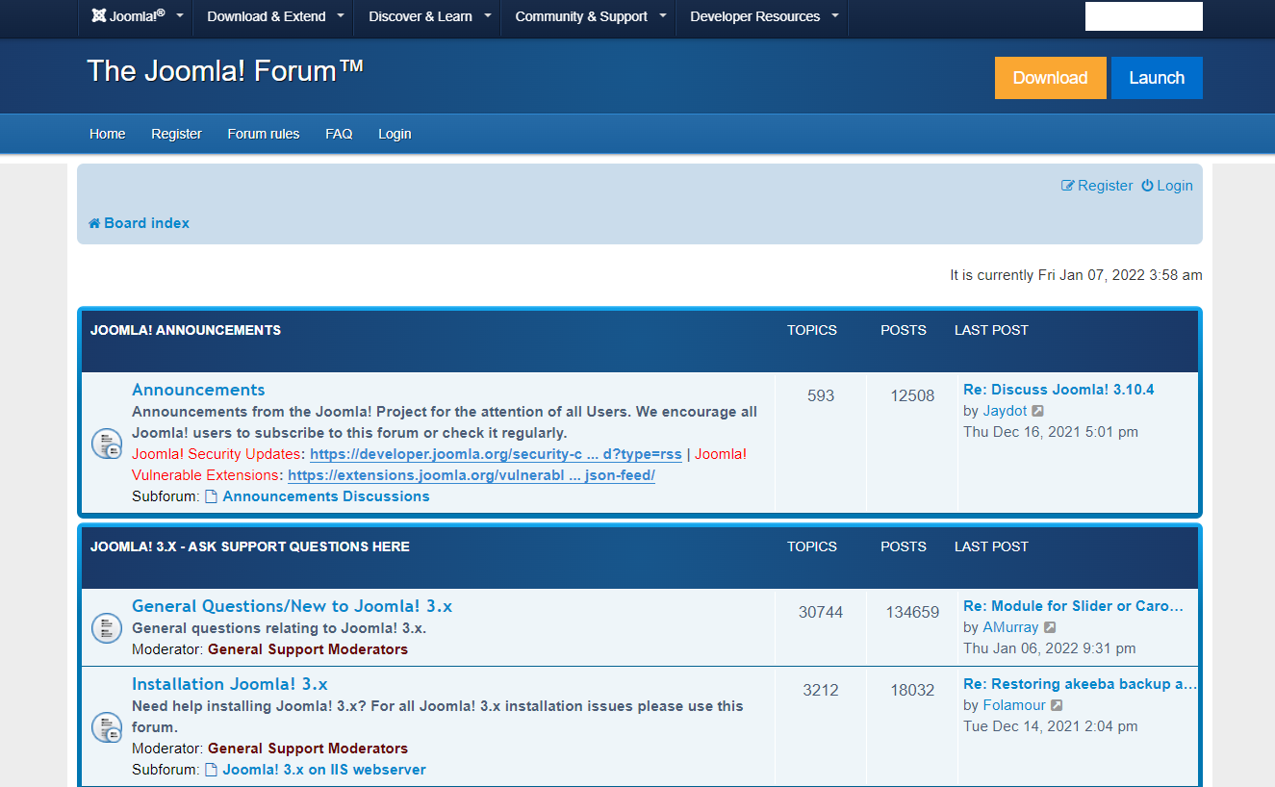Click subforum page icon before Announcements Discussions
This screenshot has width=1275, height=787.
coord(211,496)
